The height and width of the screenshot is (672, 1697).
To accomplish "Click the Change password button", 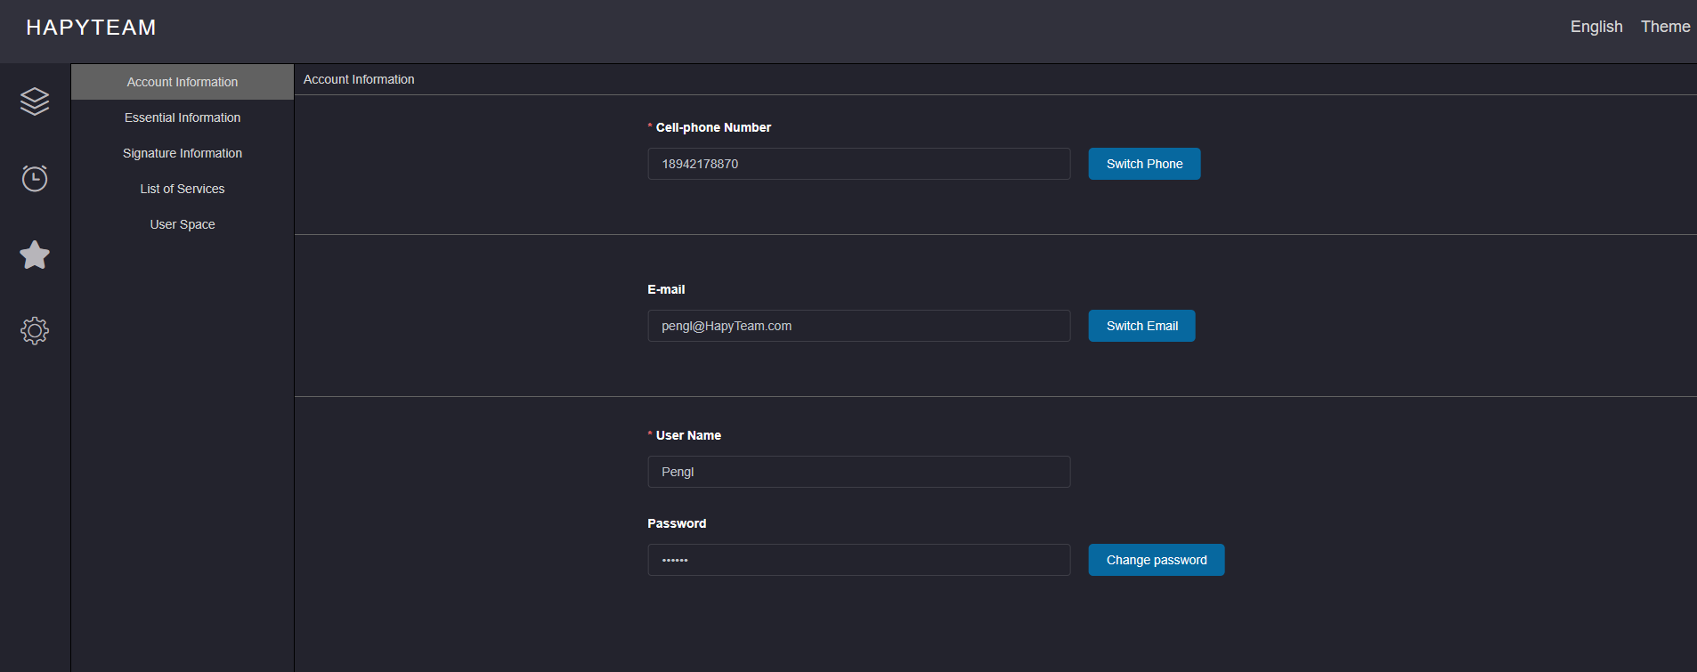I will click(1157, 560).
